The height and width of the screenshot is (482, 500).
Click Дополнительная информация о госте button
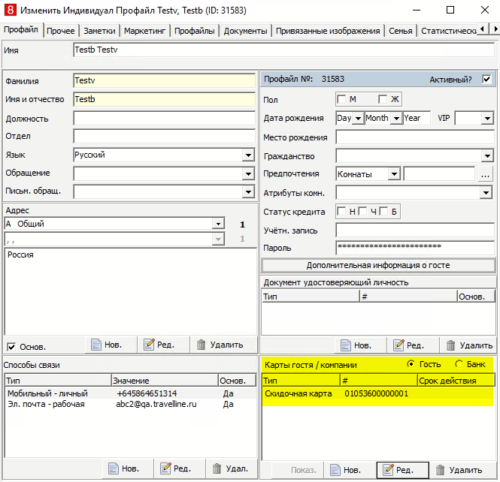pos(378,265)
